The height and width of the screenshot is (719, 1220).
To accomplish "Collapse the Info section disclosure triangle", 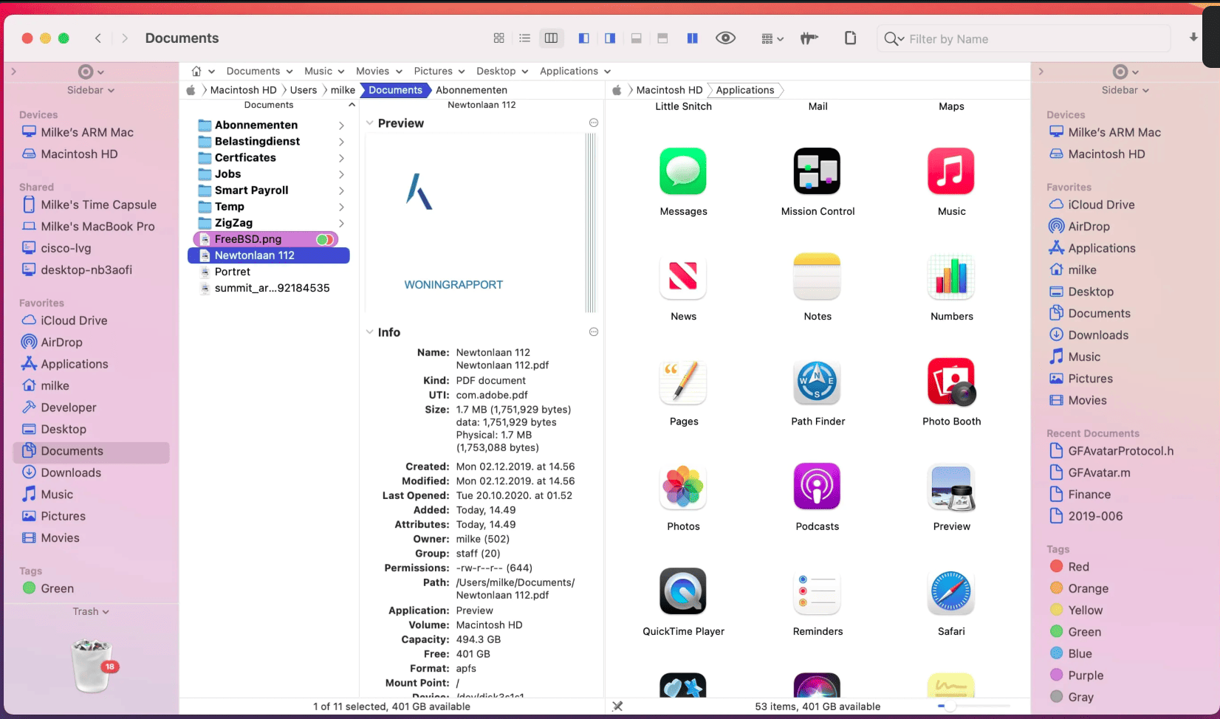I will point(370,332).
